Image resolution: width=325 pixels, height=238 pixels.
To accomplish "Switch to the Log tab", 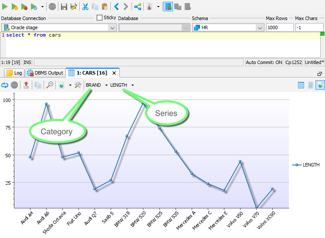I will click(14, 73).
